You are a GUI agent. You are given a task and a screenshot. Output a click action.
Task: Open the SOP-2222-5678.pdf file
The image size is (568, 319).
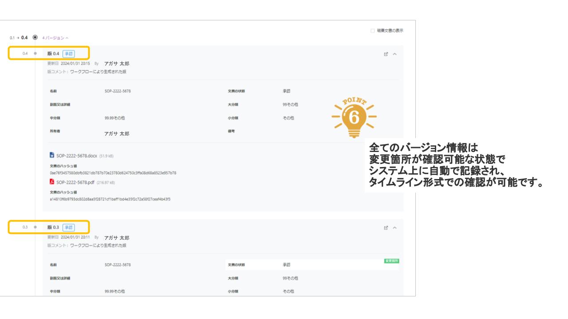[x=75, y=182]
